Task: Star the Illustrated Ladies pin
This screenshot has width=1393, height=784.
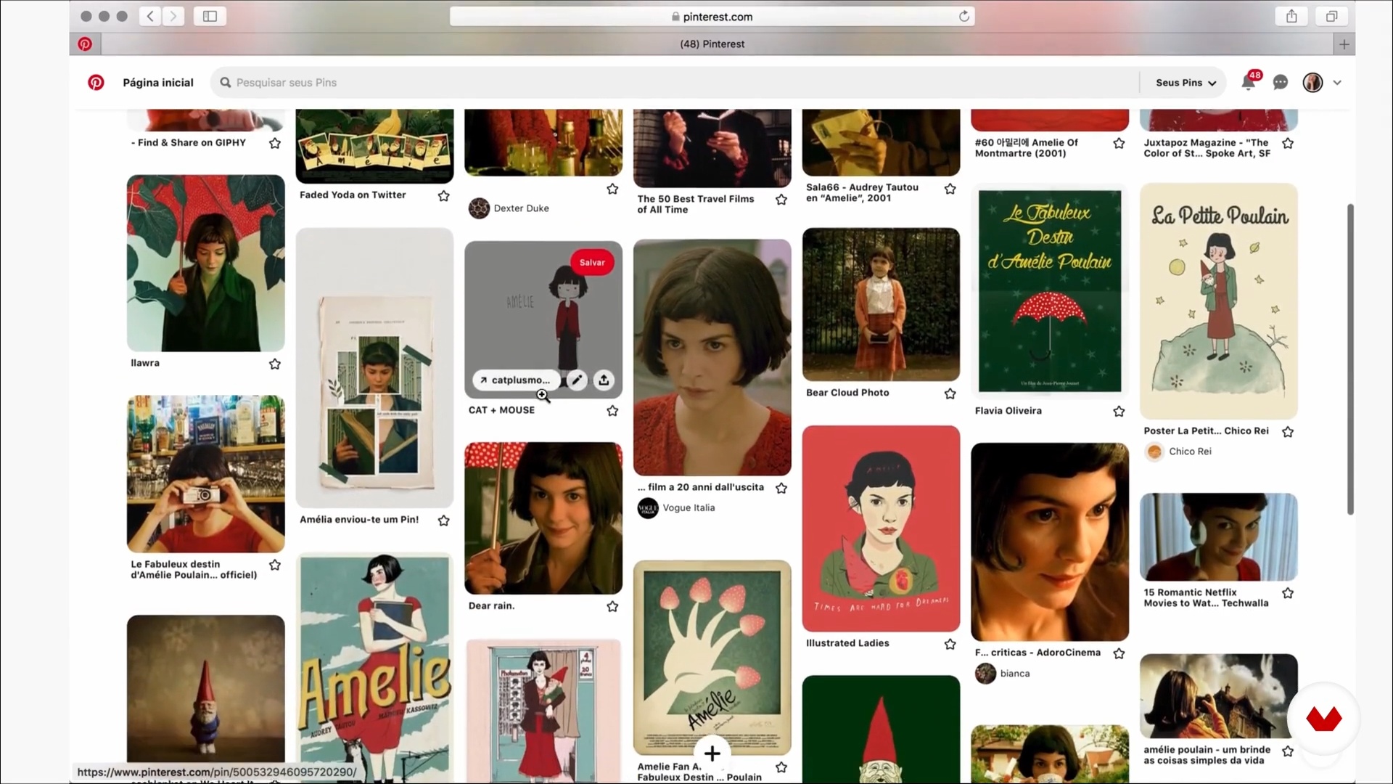Action: pyautogui.click(x=950, y=644)
